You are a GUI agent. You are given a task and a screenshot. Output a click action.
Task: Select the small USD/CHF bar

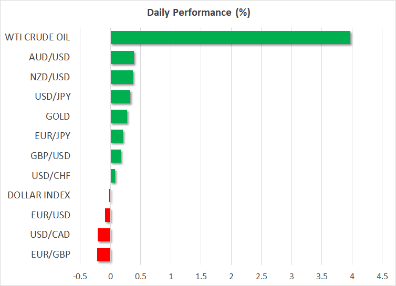tap(113, 176)
